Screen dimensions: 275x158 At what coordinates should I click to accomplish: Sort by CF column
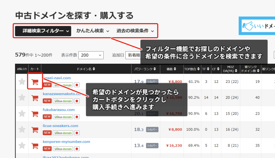(216, 69)
